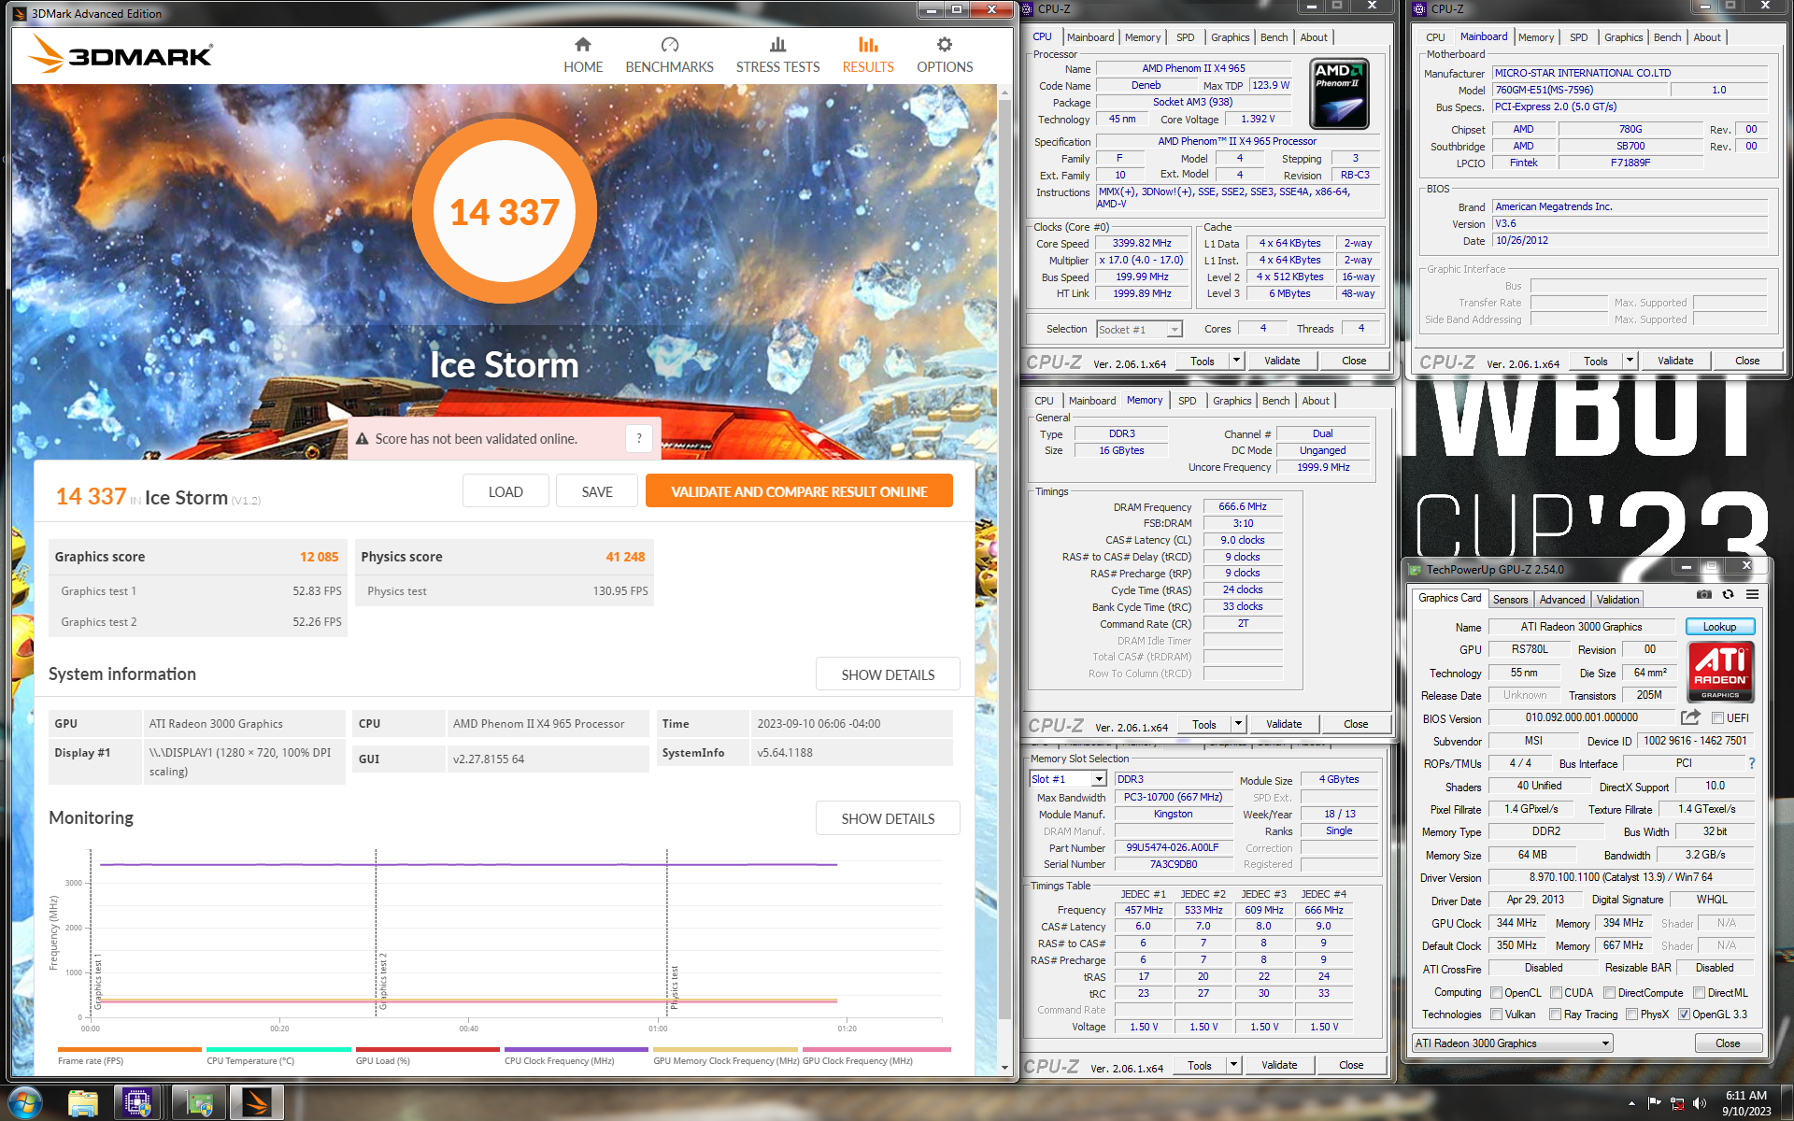Open the Socket #1 selection dropdown
This screenshot has width=1794, height=1121.
pos(1139,329)
